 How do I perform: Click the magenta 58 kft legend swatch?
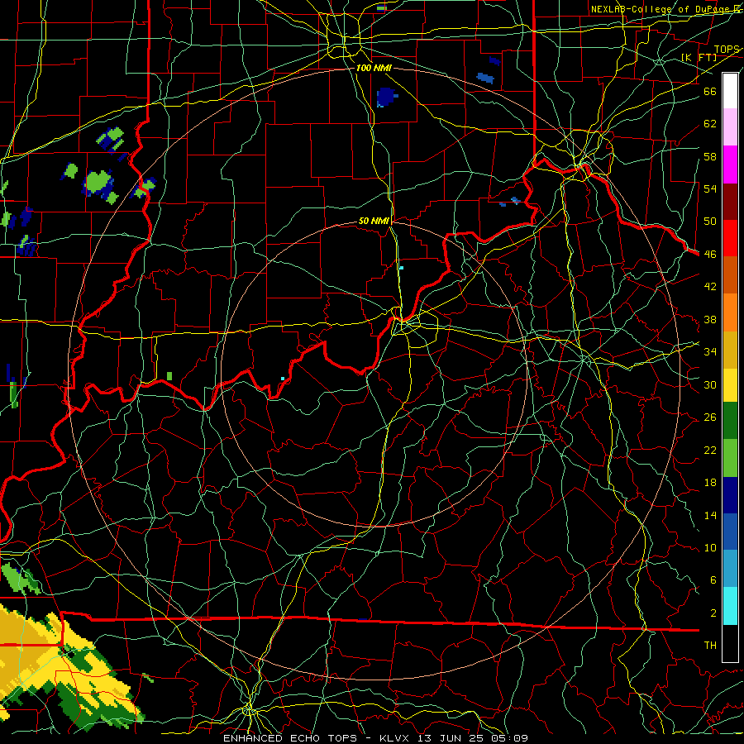[730, 165]
